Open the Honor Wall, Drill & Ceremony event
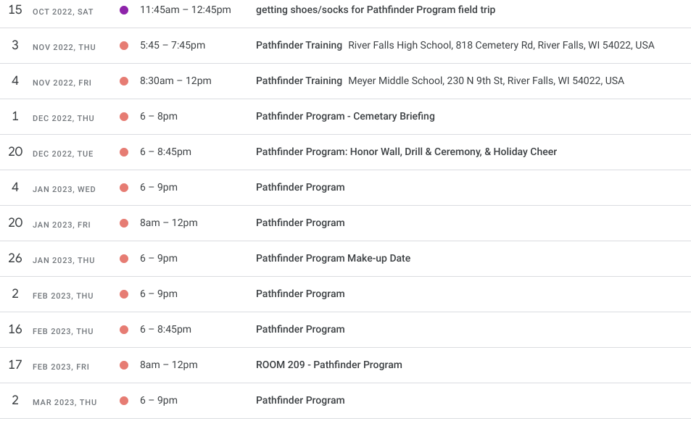 (x=406, y=151)
